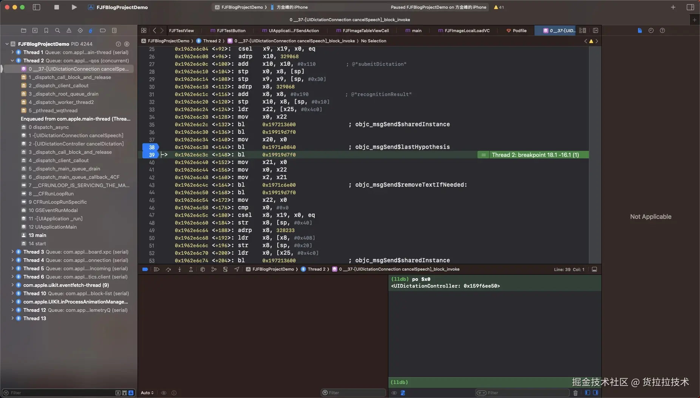Open the Auto variables scope dropdown
The width and height of the screenshot is (700, 398).
click(x=147, y=393)
